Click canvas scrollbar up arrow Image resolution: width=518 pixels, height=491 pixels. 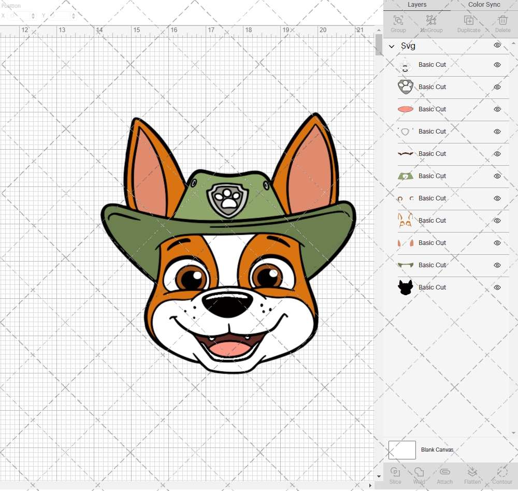(x=379, y=30)
